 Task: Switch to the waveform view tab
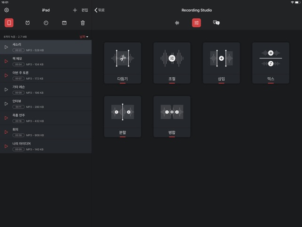point(177,23)
